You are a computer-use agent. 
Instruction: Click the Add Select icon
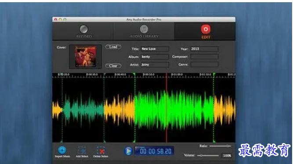(82, 150)
